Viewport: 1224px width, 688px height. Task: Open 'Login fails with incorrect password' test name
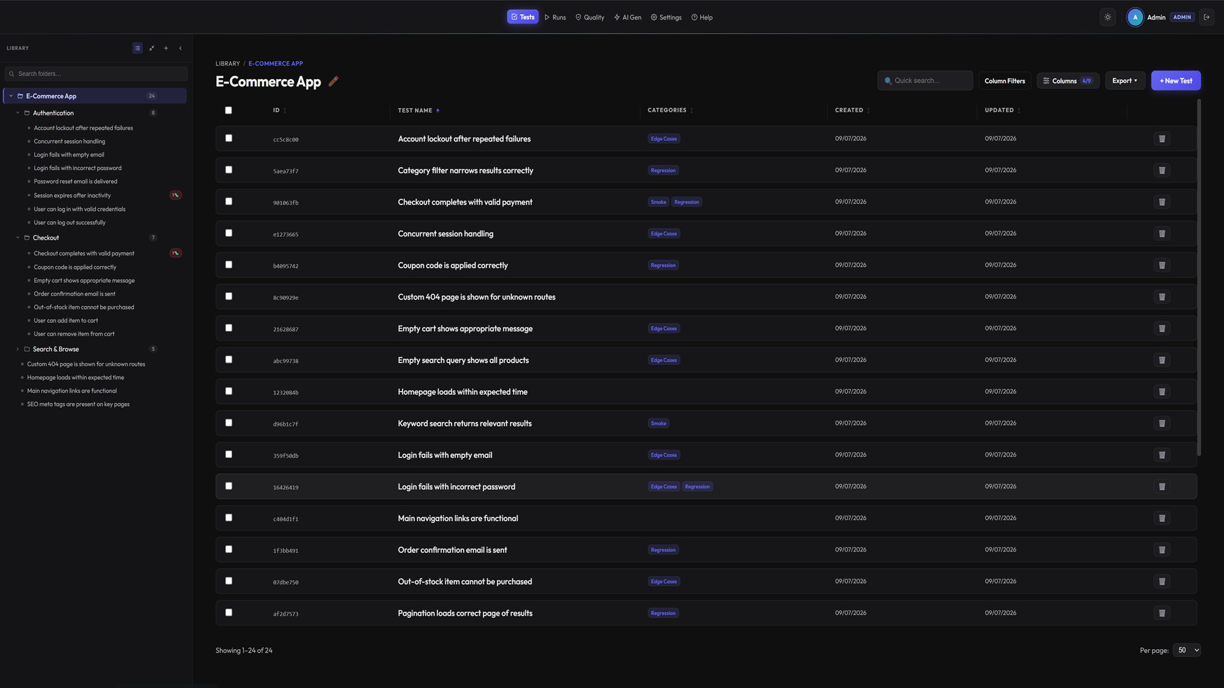pyautogui.click(x=456, y=487)
